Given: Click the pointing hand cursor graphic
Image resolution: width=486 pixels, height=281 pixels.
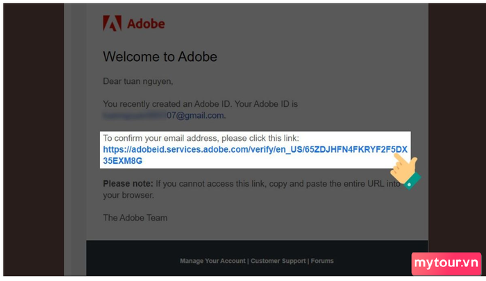Looking at the screenshot, I should 405,171.
